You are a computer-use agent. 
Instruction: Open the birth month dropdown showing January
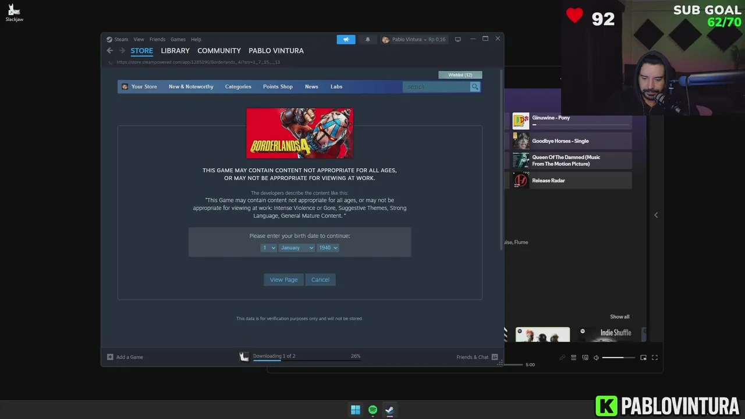(x=297, y=247)
